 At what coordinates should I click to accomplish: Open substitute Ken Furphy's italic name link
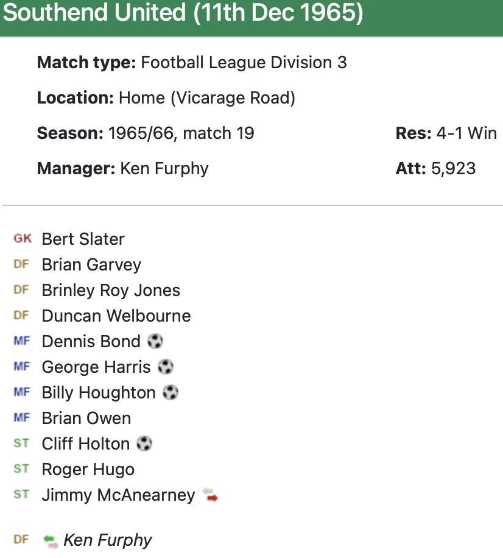tap(108, 540)
